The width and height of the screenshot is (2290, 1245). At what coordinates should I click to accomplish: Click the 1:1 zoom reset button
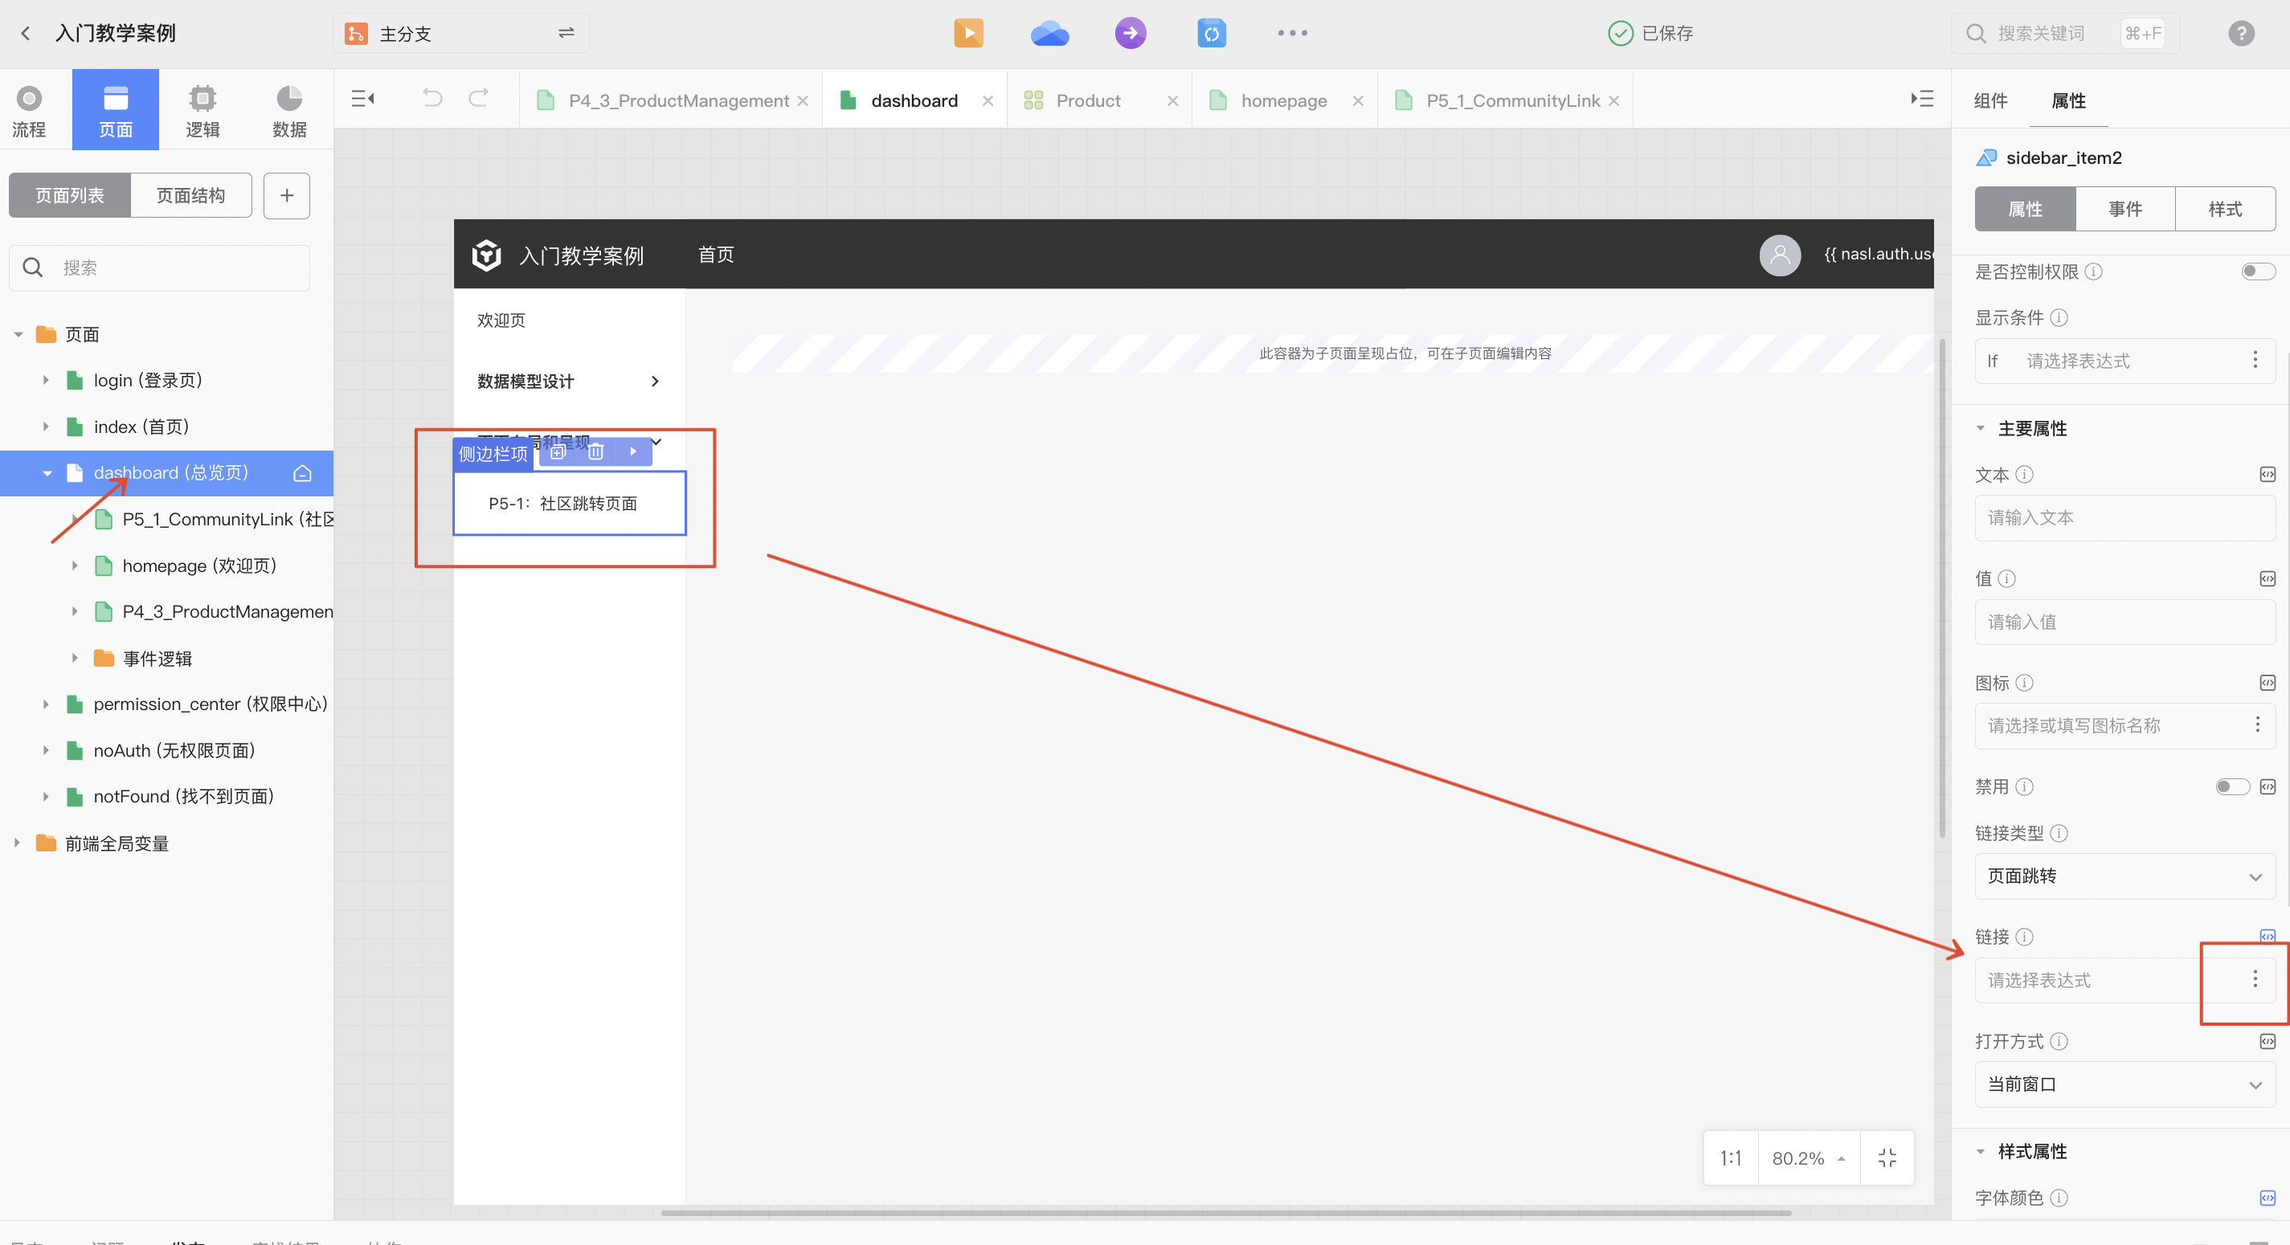[x=1730, y=1157]
